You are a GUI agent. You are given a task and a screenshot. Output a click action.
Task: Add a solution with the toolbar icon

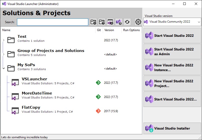click(x=110, y=22)
